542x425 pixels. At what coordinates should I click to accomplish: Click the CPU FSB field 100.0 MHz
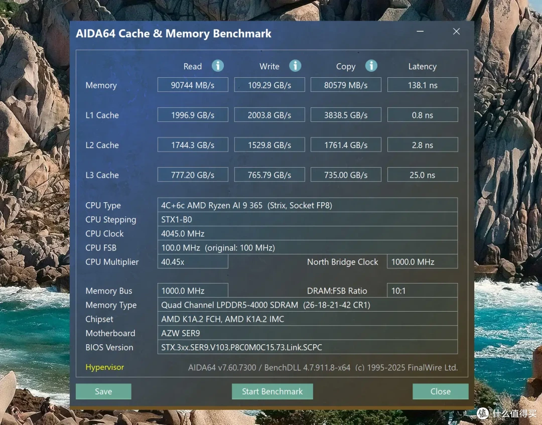click(308, 248)
